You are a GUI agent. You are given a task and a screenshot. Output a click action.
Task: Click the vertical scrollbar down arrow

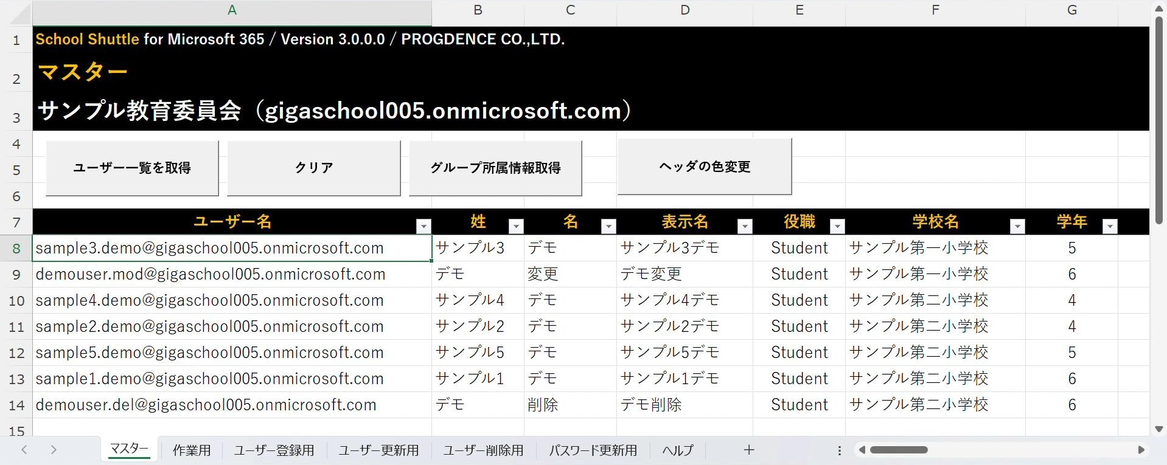[1159, 429]
